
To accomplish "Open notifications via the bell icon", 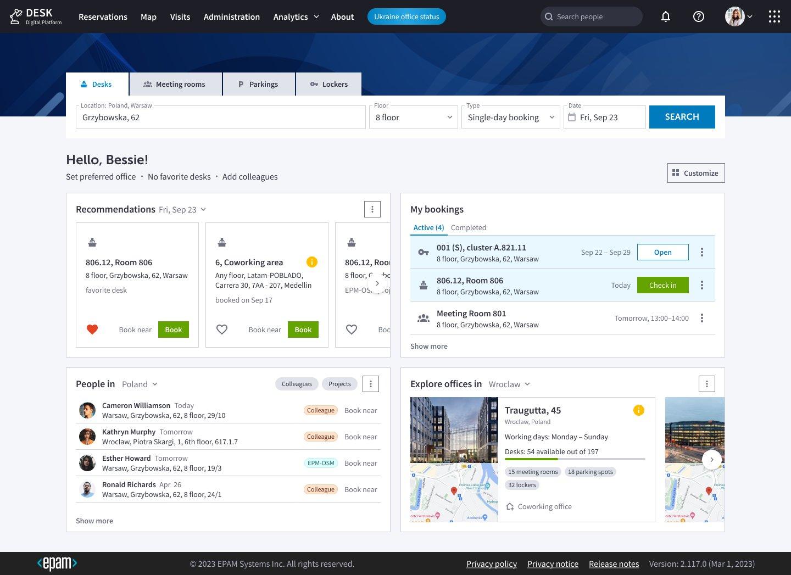I will 666,16.
